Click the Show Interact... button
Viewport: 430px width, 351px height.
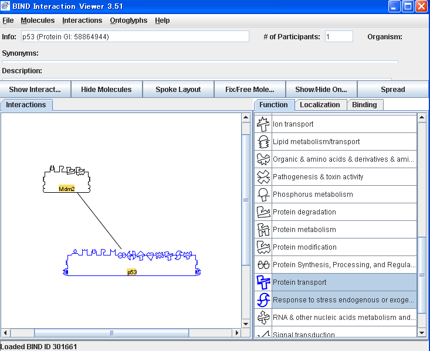tap(35, 89)
